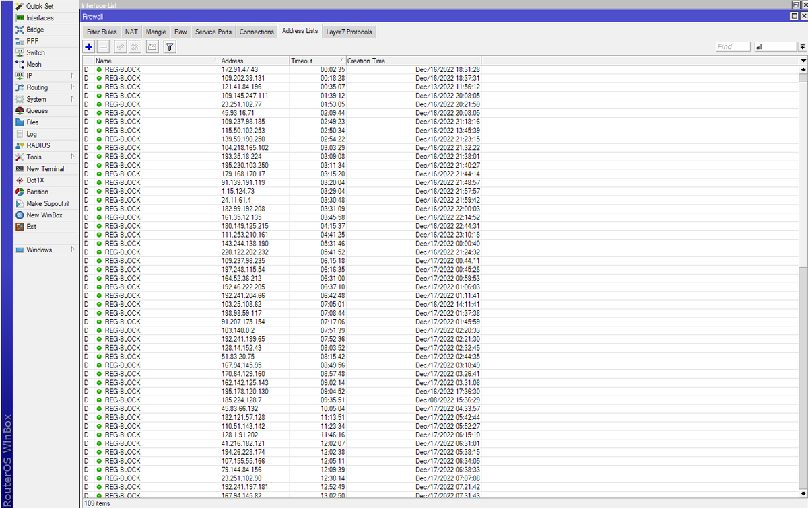Viewport: 808px width, 508px height.
Task: Click timeout value 00:02:35
Action: pyautogui.click(x=333, y=69)
